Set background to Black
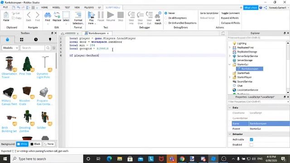 (35, 144)
